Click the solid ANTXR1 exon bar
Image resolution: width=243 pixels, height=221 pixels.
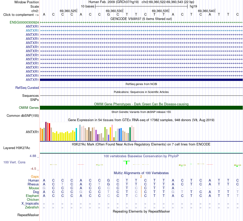(141, 80)
